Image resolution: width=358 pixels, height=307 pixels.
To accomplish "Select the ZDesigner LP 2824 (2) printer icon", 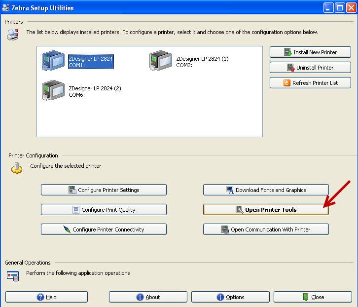I will click(53, 91).
